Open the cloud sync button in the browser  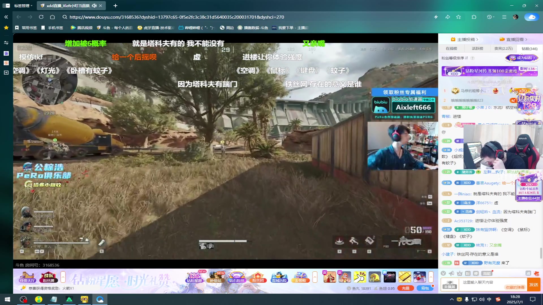click(532, 17)
